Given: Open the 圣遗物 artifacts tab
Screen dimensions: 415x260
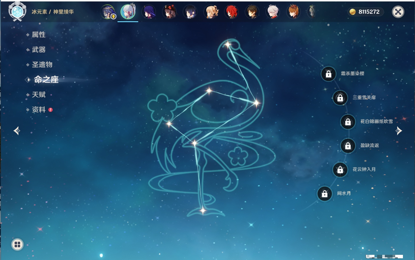Looking at the screenshot, I should click(x=42, y=65).
